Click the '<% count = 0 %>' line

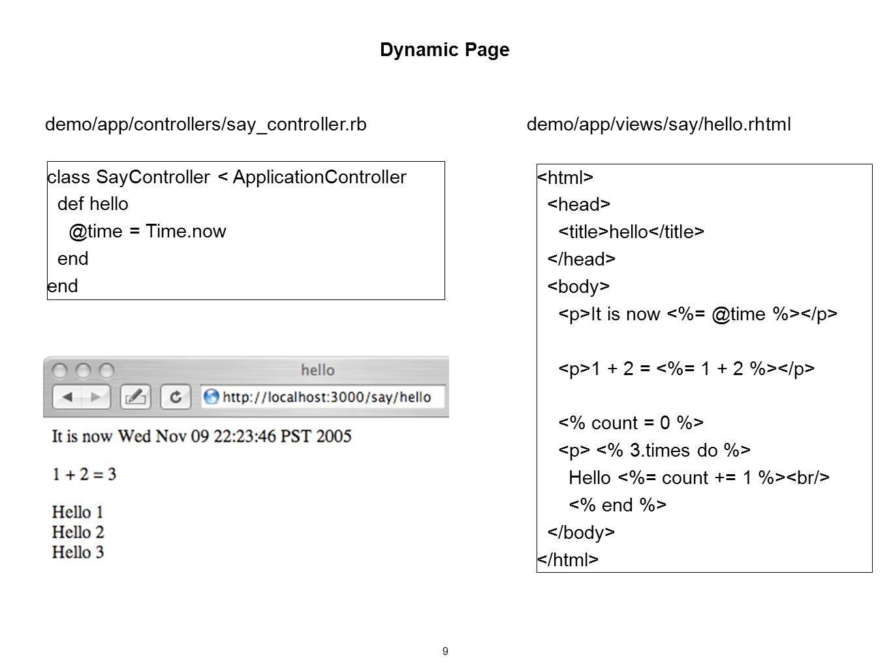[x=631, y=423]
